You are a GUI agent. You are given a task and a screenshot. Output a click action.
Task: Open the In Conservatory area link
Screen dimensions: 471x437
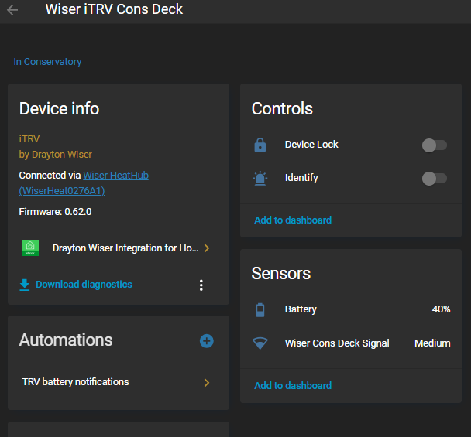(x=47, y=62)
